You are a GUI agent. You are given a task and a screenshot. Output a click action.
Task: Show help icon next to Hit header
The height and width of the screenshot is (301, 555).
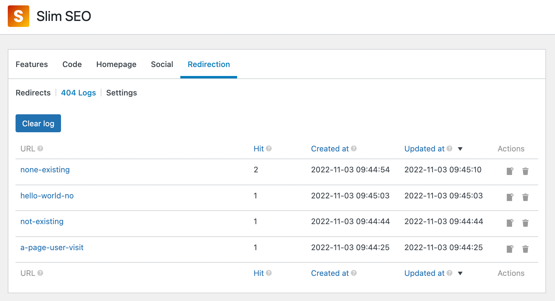pyautogui.click(x=269, y=148)
